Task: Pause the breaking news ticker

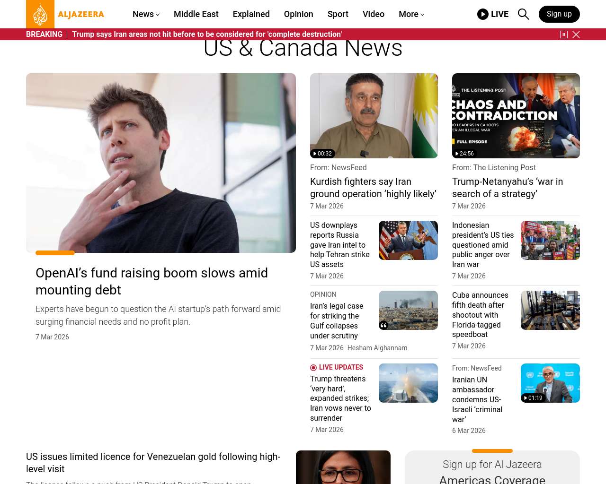Action: click(x=563, y=35)
